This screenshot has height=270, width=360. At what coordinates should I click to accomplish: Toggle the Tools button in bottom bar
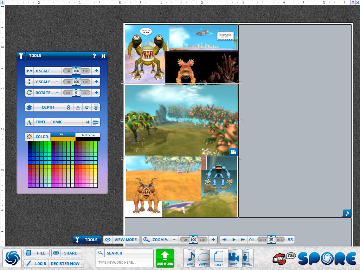pyautogui.click(x=87, y=240)
